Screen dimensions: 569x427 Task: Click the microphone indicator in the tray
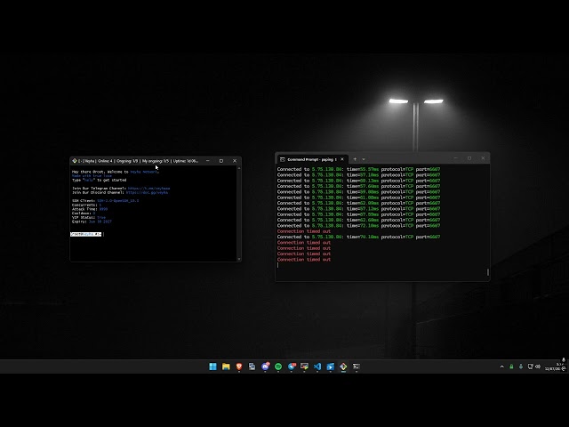(x=564, y=360)
